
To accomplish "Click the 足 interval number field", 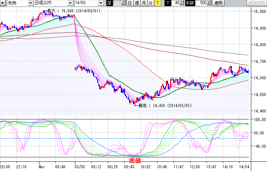I will (x=117, y=3).
